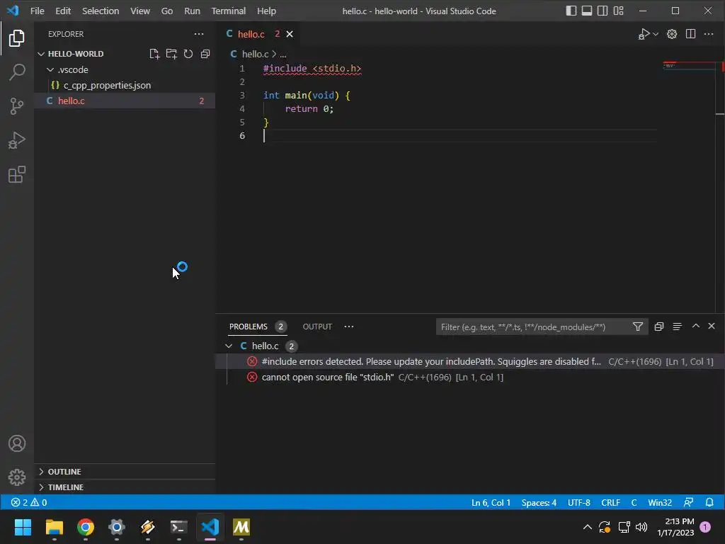Open Windows Start menu
This screenshot has width=725, height=544.
[x=23, y=527]
